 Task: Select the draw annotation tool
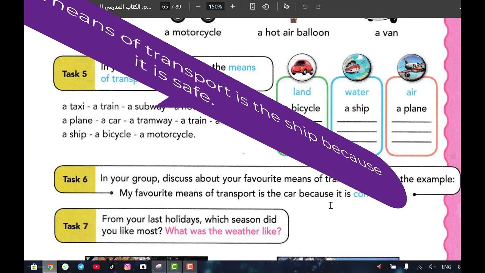tap(286, 6)
